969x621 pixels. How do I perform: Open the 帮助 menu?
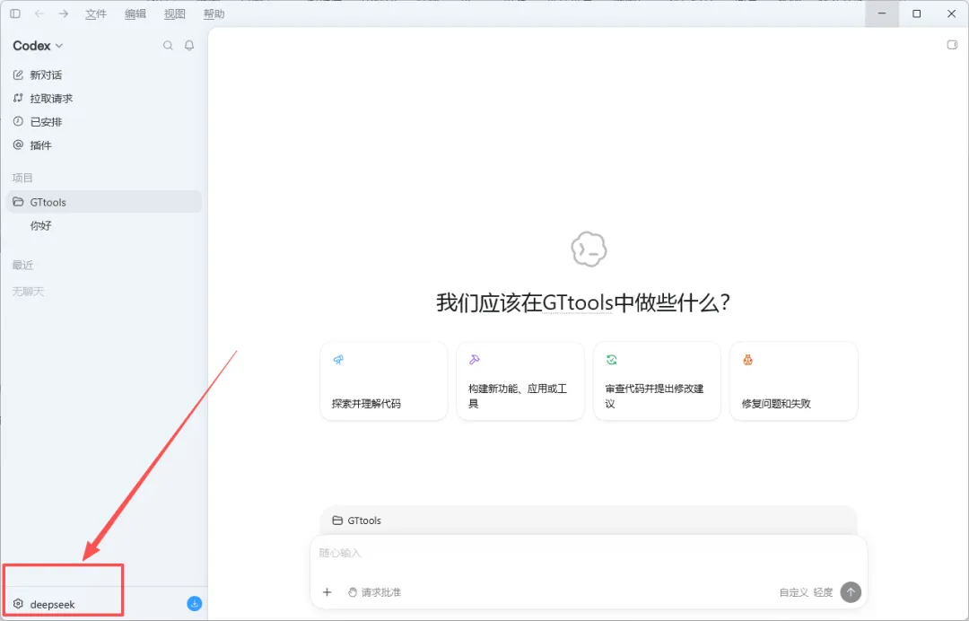point(214,13)
